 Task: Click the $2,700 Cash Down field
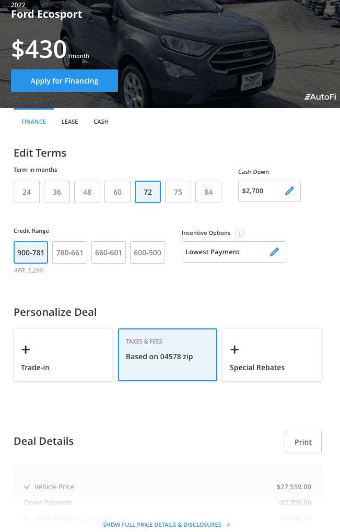pos(269,191)
